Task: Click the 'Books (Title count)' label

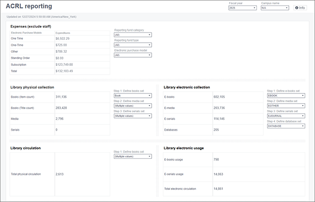Action: coord(22,108)
